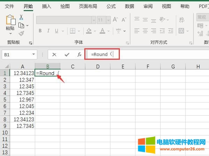Select cell A6 containing 12.045
The image size is (209, 156).
(x=22, y=106)
